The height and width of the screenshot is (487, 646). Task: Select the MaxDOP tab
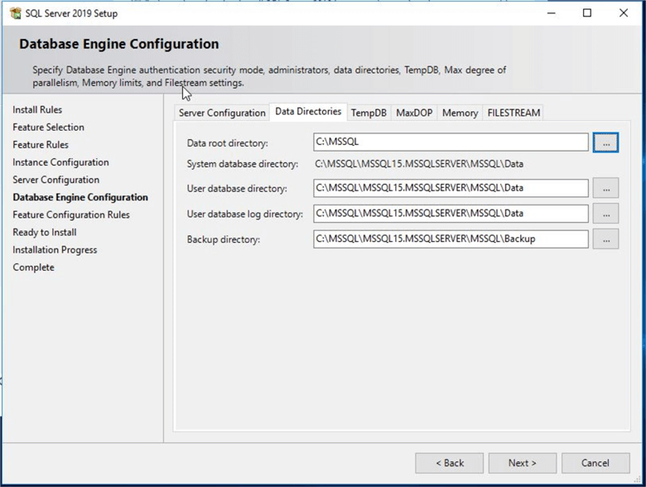click(x=414, y=113)
